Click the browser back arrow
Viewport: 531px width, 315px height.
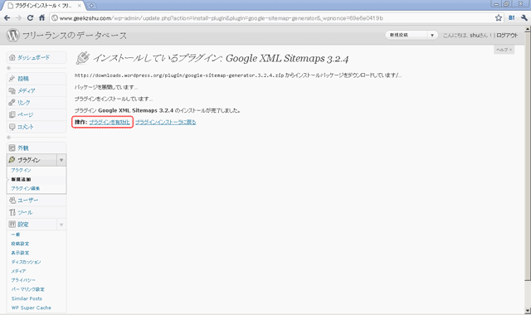tap(7, 18)
